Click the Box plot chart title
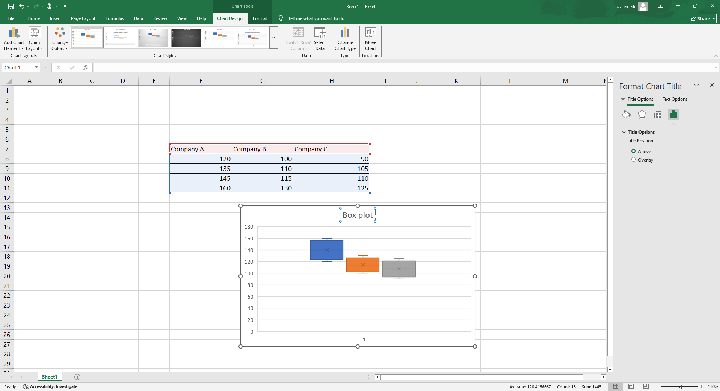 point(358,215)
